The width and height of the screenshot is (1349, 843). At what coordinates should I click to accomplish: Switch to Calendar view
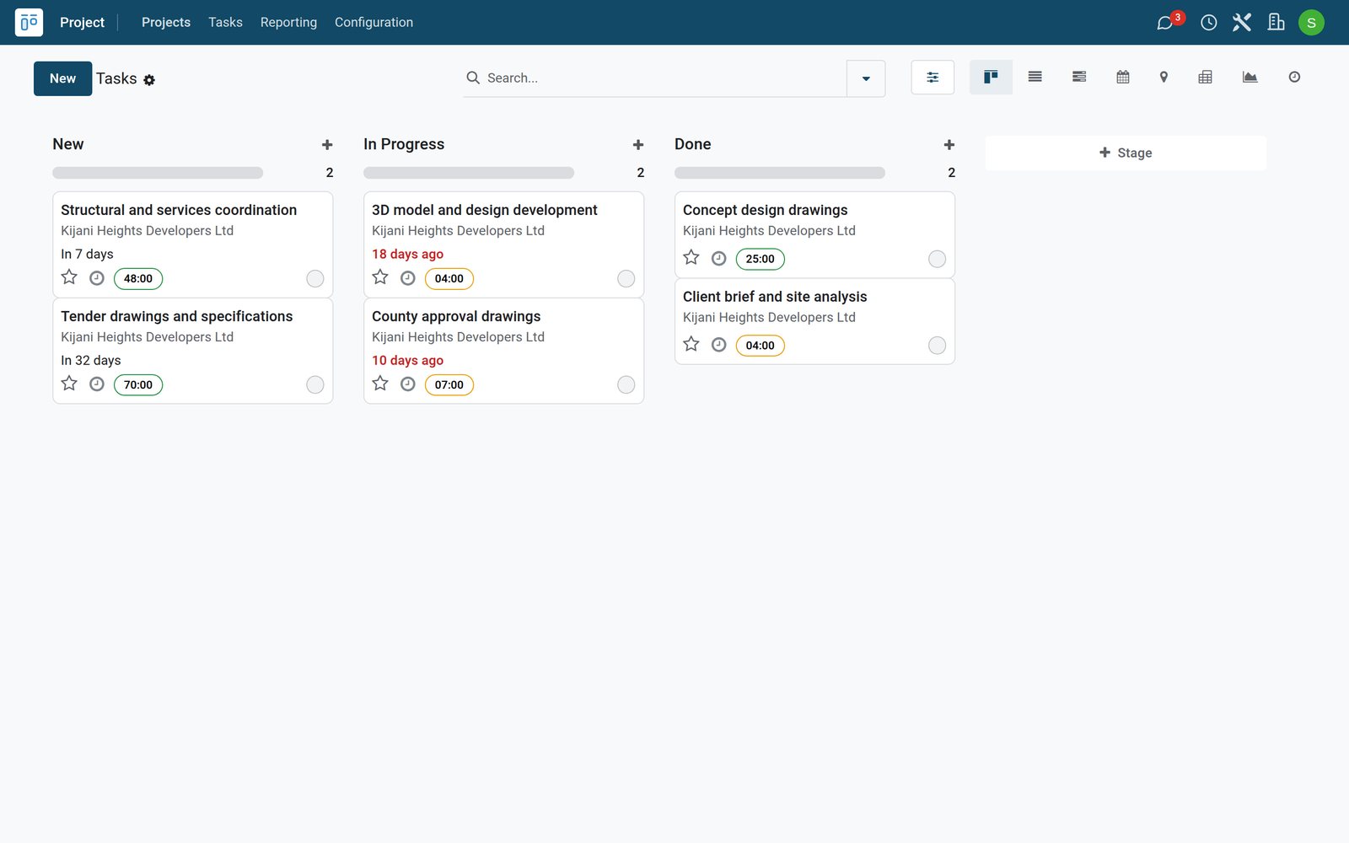1123,78
